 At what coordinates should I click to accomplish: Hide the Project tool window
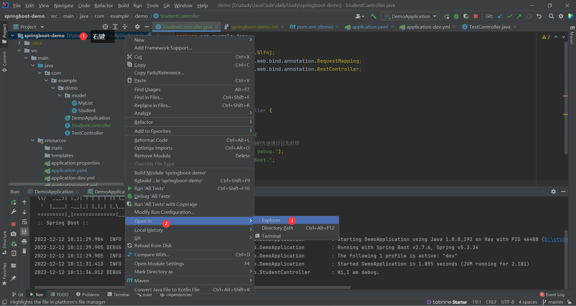click(x=147, y=27)
